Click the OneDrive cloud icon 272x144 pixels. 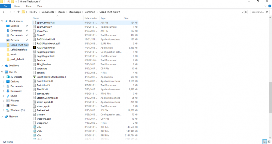(x=7, y=66)
